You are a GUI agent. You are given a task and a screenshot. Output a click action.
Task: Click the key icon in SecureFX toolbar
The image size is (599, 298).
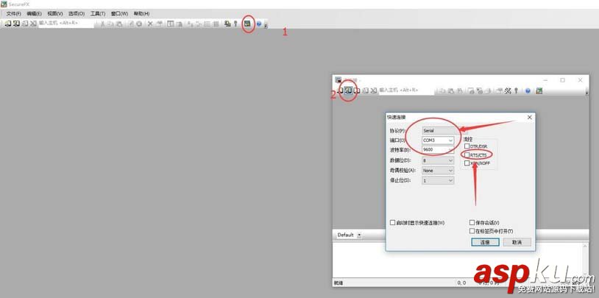tap(235, 24)
